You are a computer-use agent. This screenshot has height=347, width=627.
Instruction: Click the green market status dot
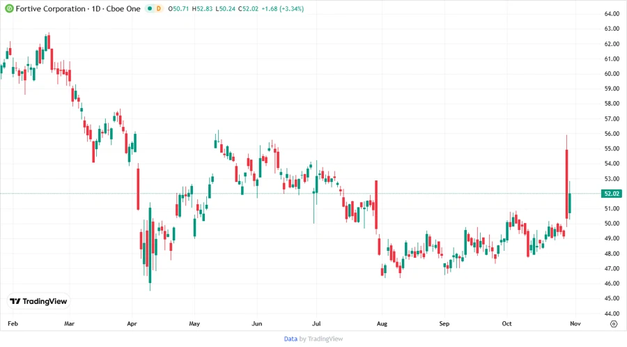(x=150, y=8)
